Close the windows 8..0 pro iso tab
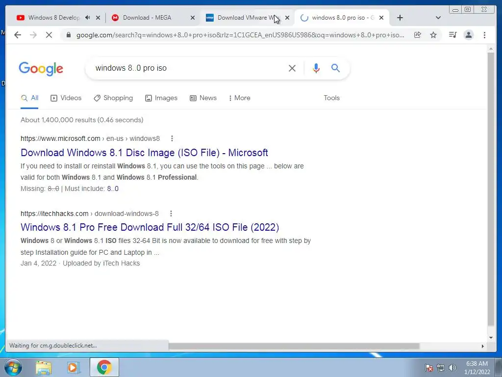Viewport: 502px width, 377px height. coord(381,18)
